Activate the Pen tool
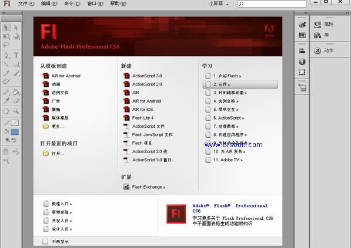The image size is (351, 248). click(x=6, y=55)
